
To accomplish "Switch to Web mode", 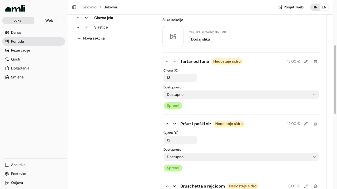I will 49,20.
